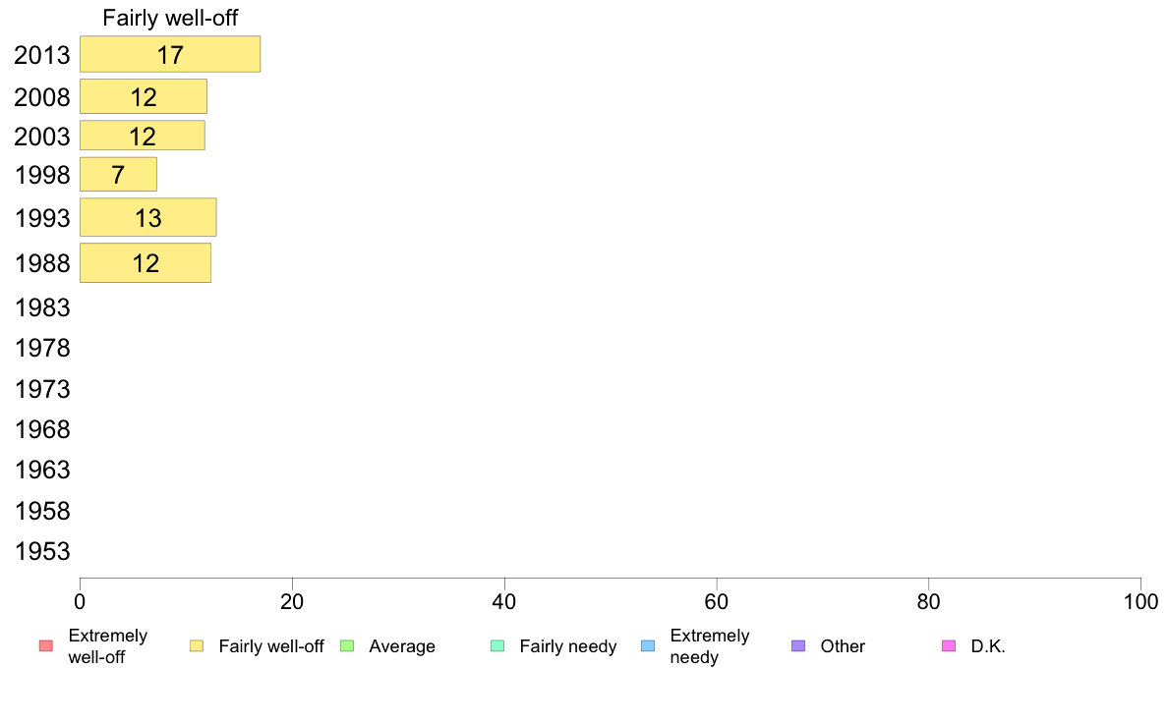Click the Fairly well-off column heading
1168x723 pixels.
click(171, 18)
